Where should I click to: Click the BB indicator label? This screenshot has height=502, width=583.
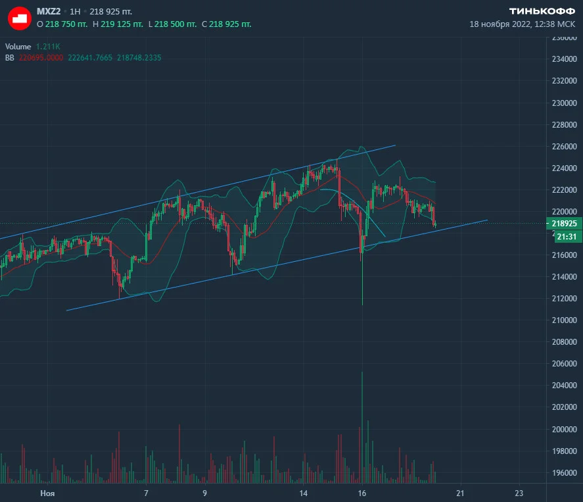point(10,58)
